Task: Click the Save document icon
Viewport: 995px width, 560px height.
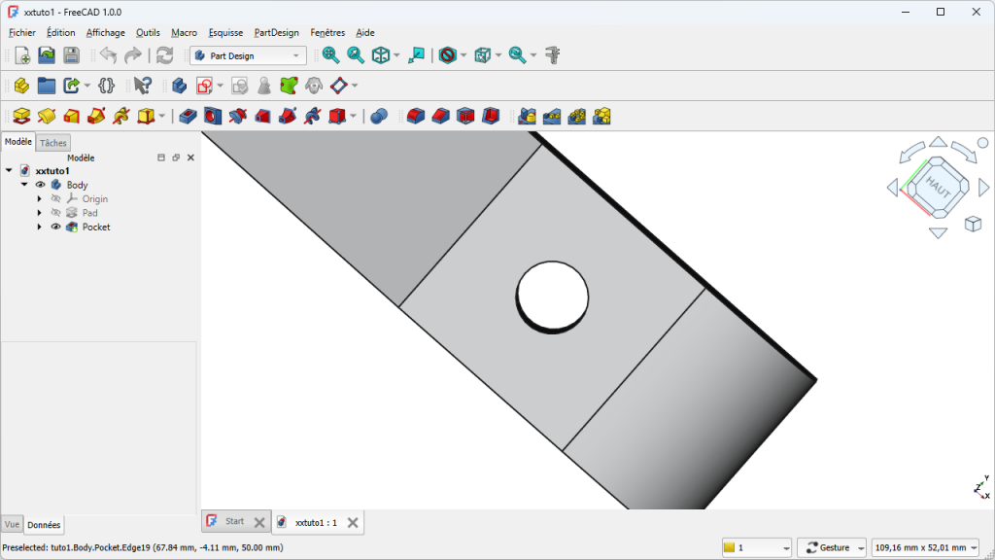Action: click(x=71, y=55)
